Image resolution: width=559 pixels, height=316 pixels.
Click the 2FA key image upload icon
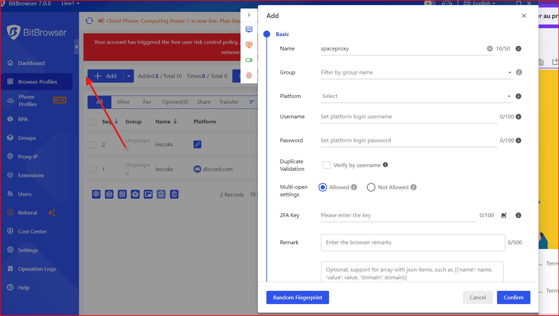tap(504, 215)
